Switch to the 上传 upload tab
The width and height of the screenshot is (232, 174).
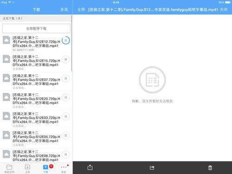[x=27, y=169]
